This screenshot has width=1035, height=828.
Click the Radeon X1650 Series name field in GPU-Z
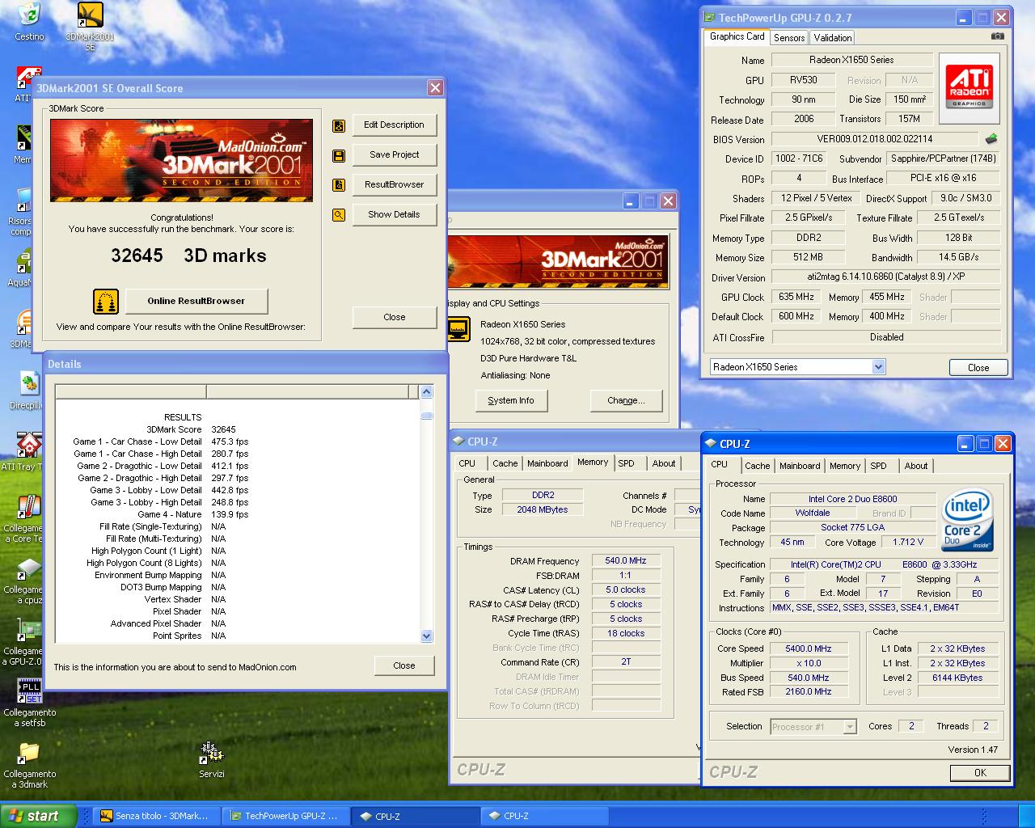tap(851, 60)
